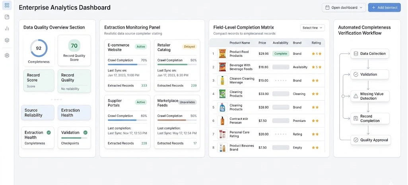Click Delayed badge on Retailer Catalog
This screenshot has height=185, width=408.
point(189,47)
